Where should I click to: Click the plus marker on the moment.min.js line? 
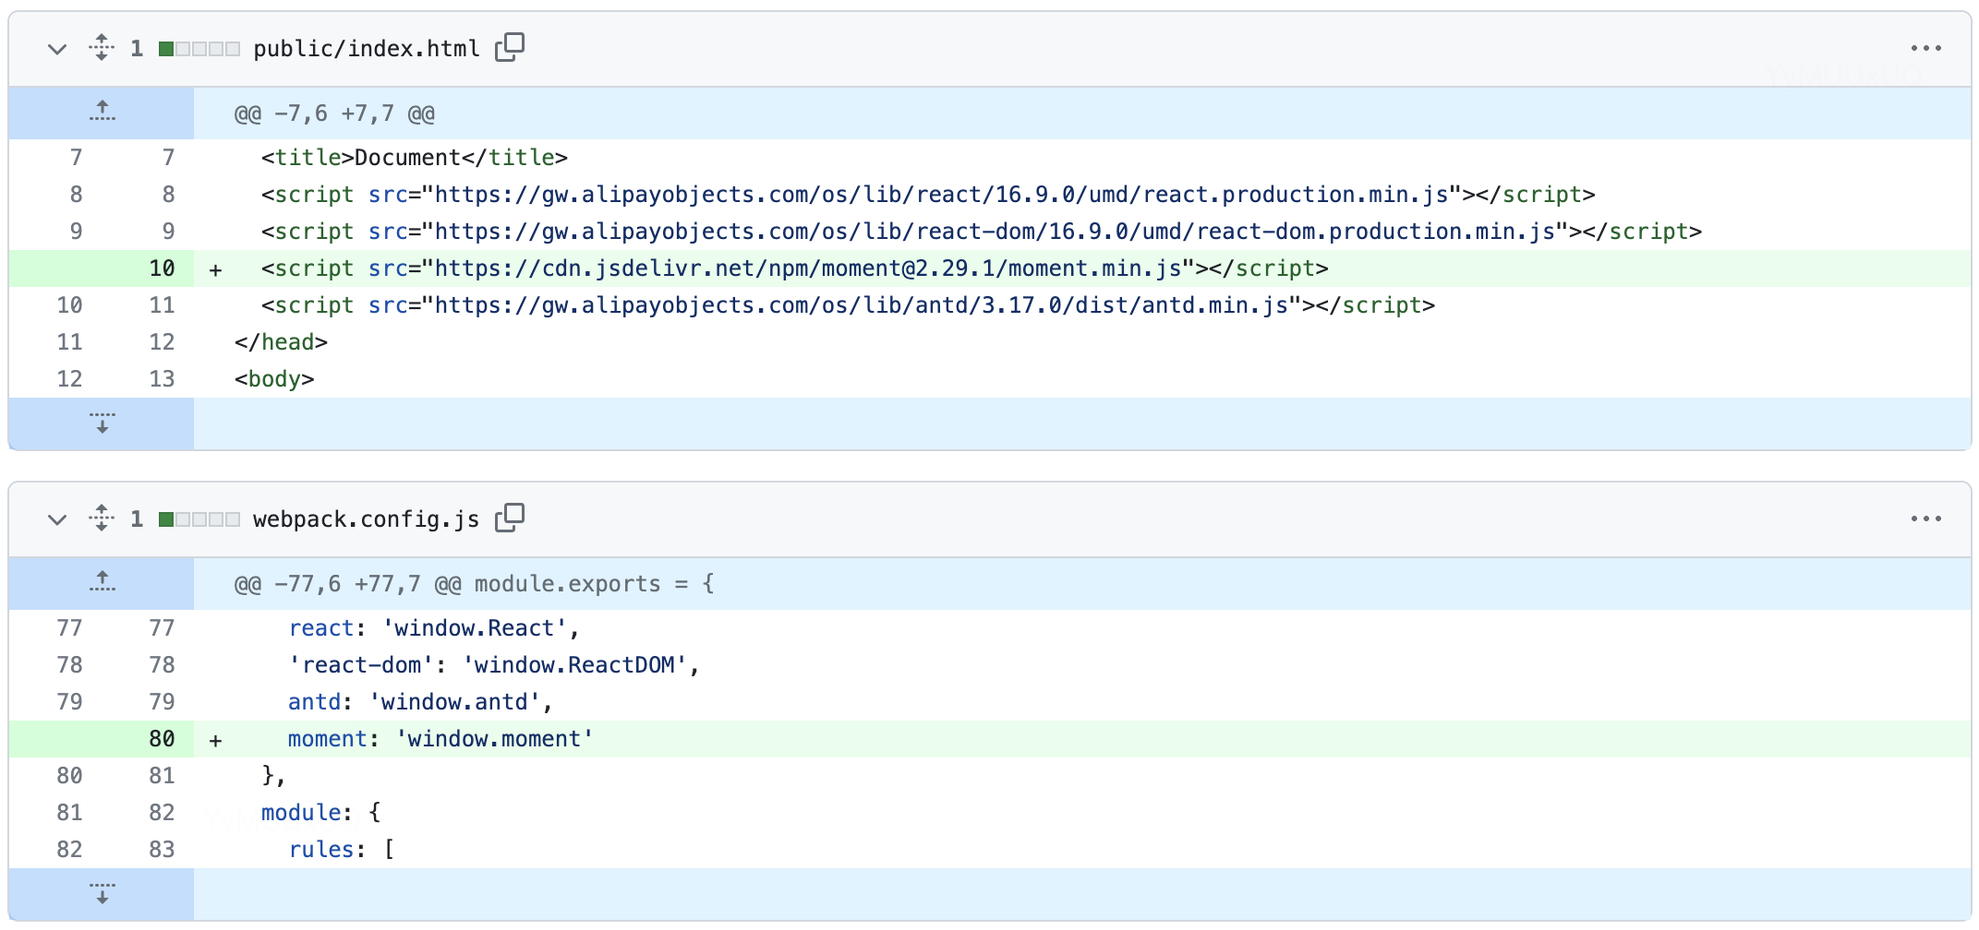tap(215, 270)
